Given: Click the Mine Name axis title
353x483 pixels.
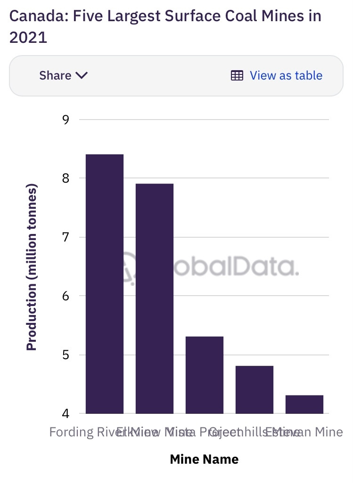Looking at the screenshot, I should (204, 459).
